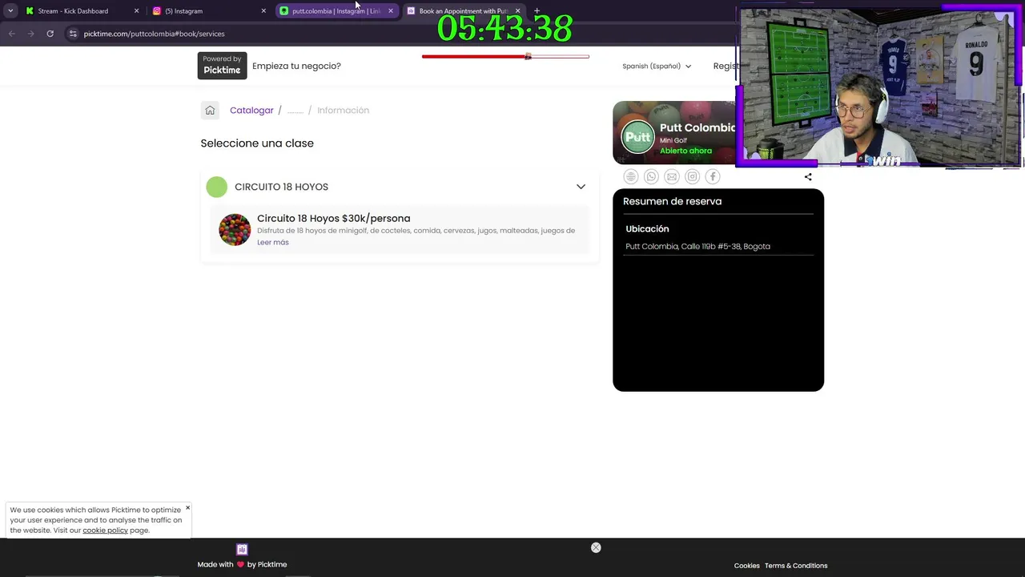1025x577 pixels.
Task: Click the Picktime purple footer logo
Action: click(x=242, y=549)
